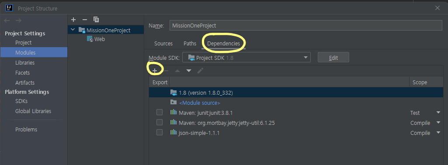Click the 1.8 SDK folder icon
The width and height of the screenshot is (448, 165).
click(174, 93)
